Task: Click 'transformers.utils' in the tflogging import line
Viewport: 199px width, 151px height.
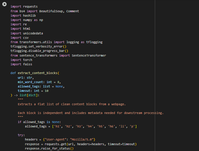Action: pos(36,42)
